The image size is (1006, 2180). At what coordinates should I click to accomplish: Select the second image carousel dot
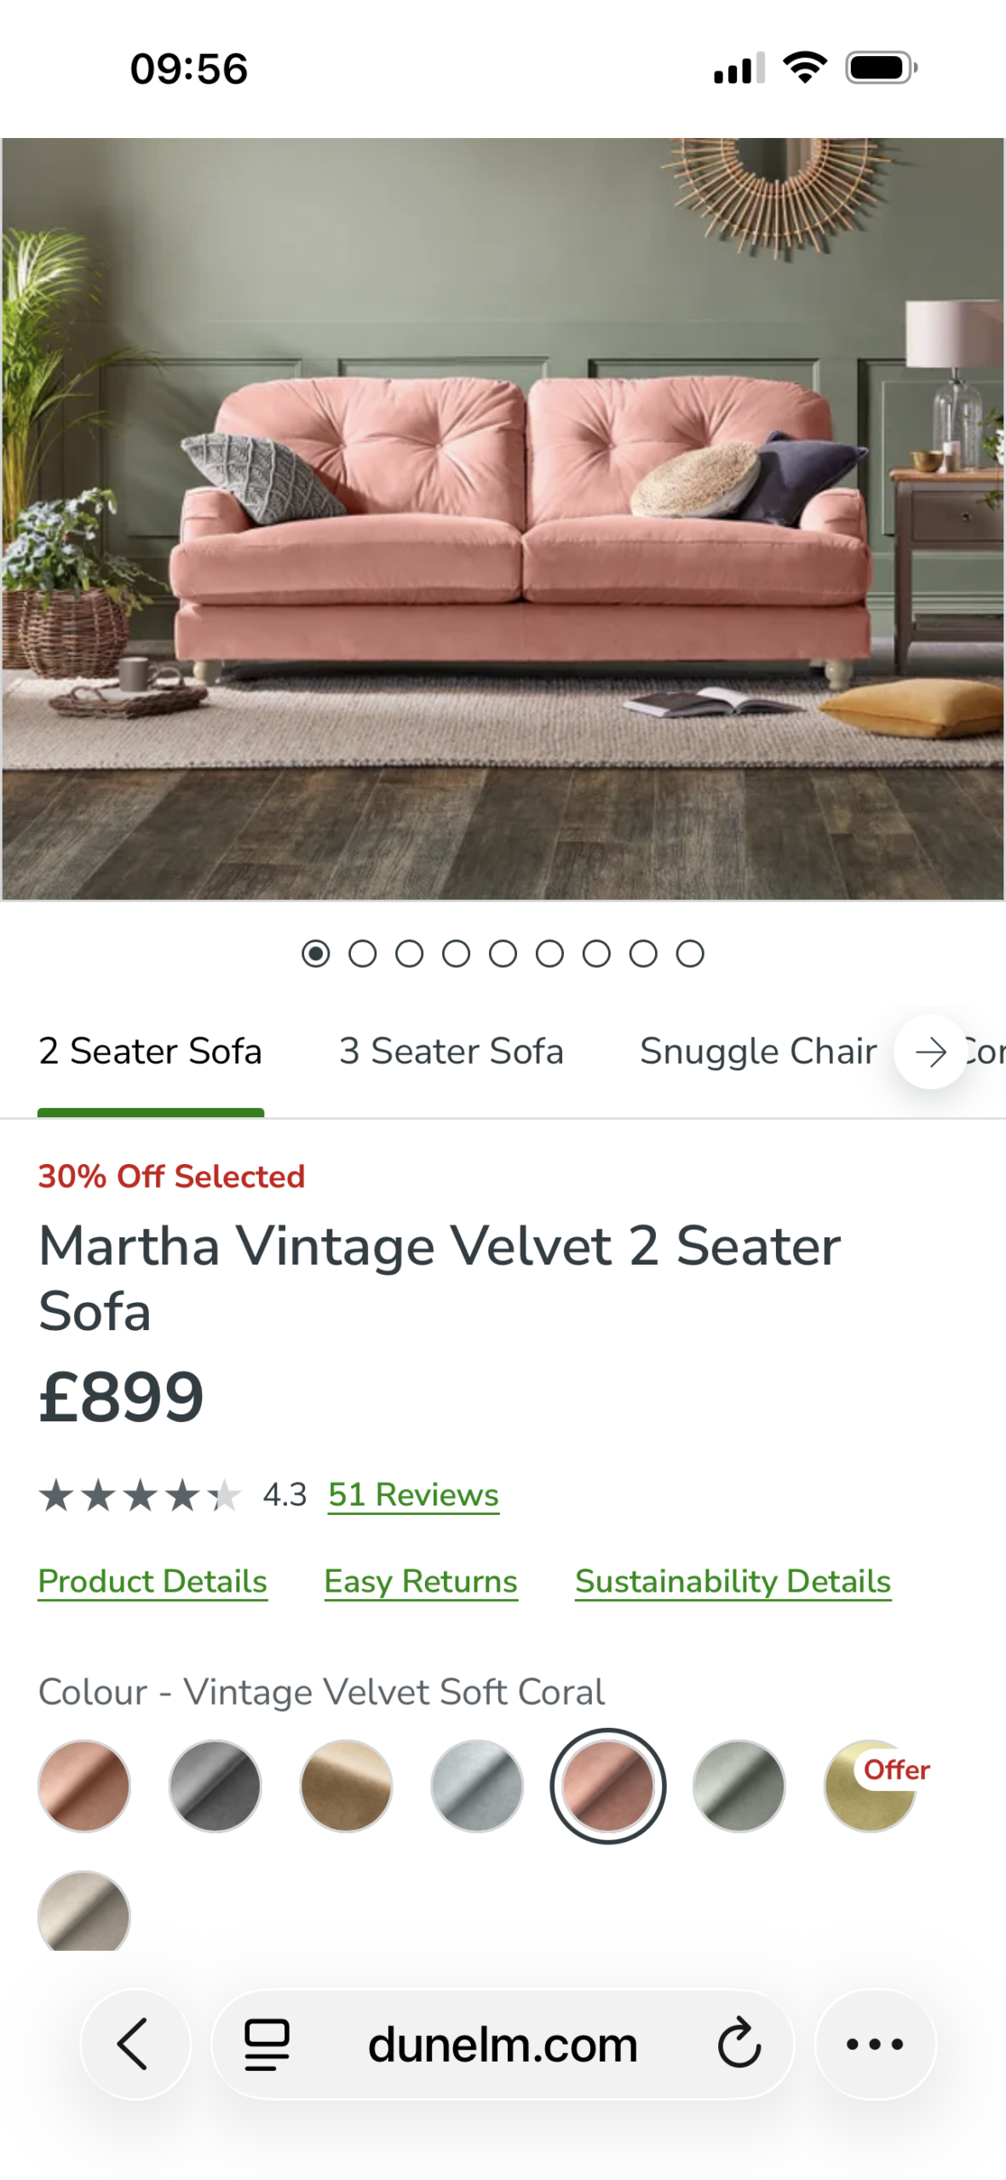coord(363,954)
